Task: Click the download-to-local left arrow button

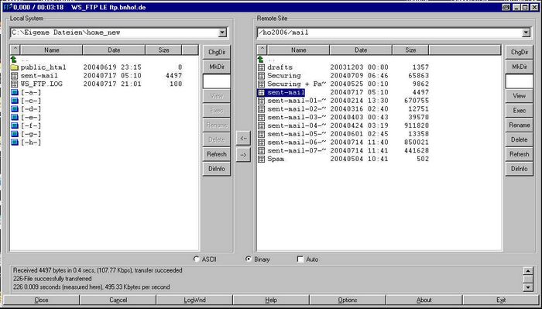Action: point(243,138)
